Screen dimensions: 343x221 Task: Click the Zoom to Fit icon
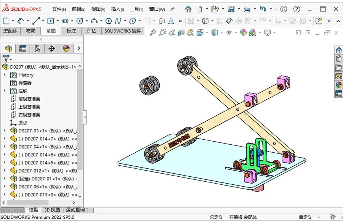click(x=153, y=33)
